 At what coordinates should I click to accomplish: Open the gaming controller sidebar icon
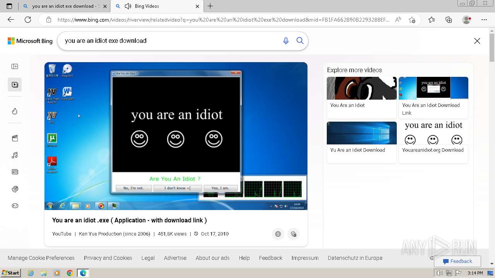[x=15, y=206]
